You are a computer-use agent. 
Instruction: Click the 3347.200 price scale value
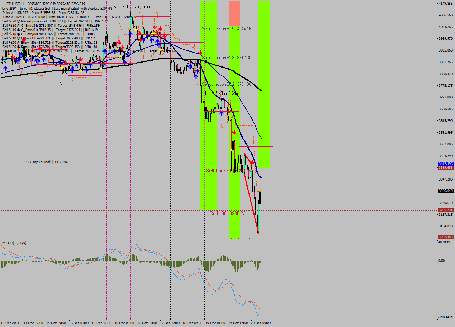pyautogui.click(x=446, y=179)
